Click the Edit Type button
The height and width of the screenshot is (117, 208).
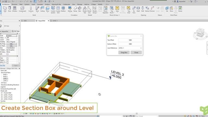tap(16, 31)
